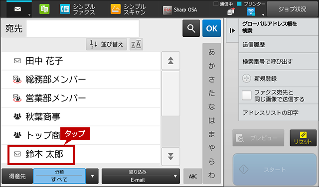Filter index by あ
319x187 pixels.
211,52
